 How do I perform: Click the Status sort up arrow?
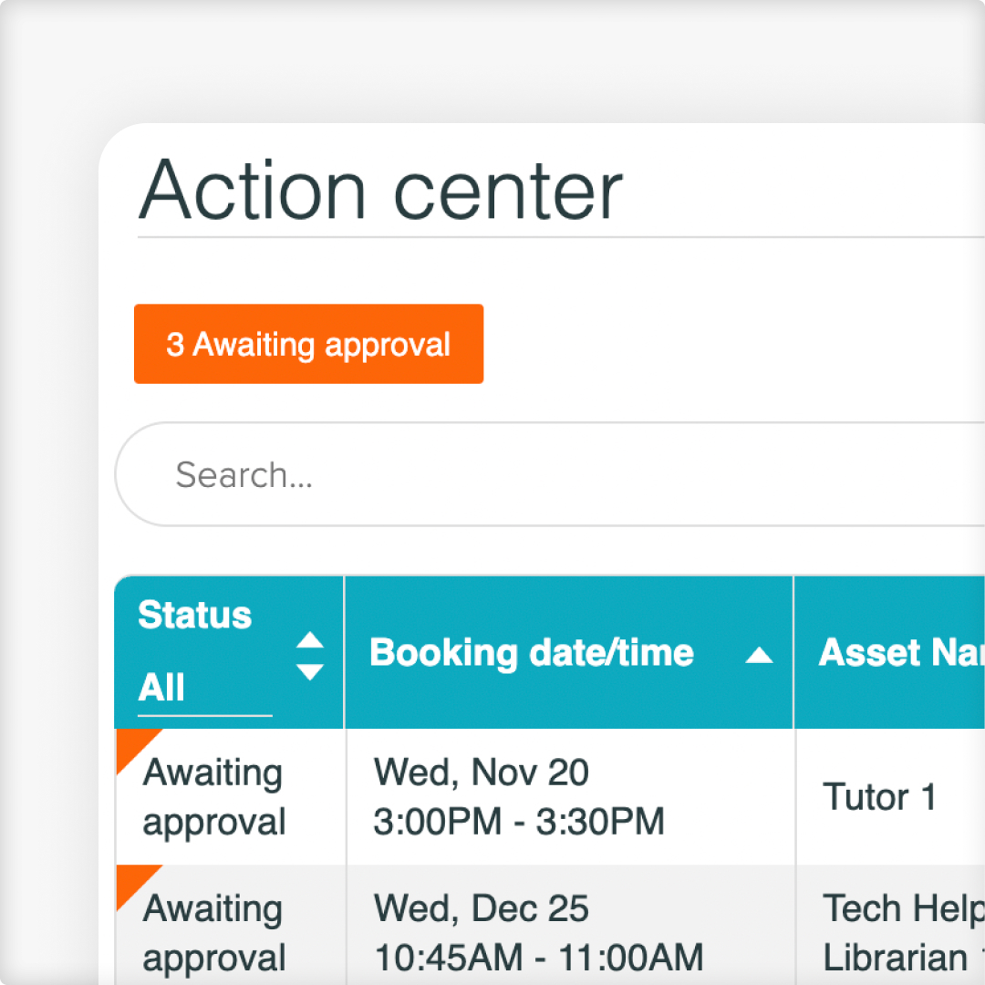310,638
